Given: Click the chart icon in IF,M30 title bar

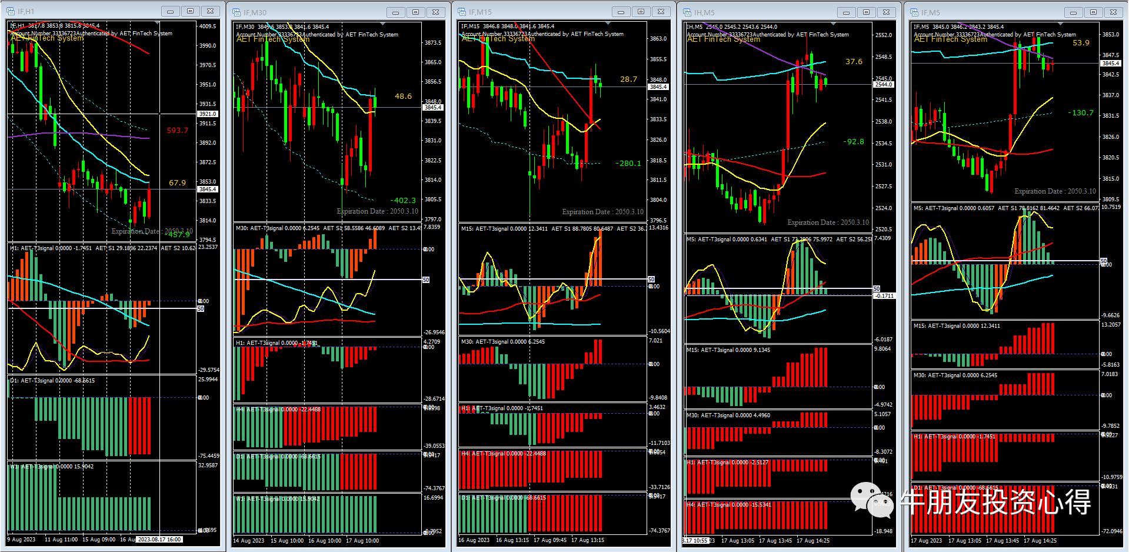Looking at the screenshot, I should [x=237, y=12].
